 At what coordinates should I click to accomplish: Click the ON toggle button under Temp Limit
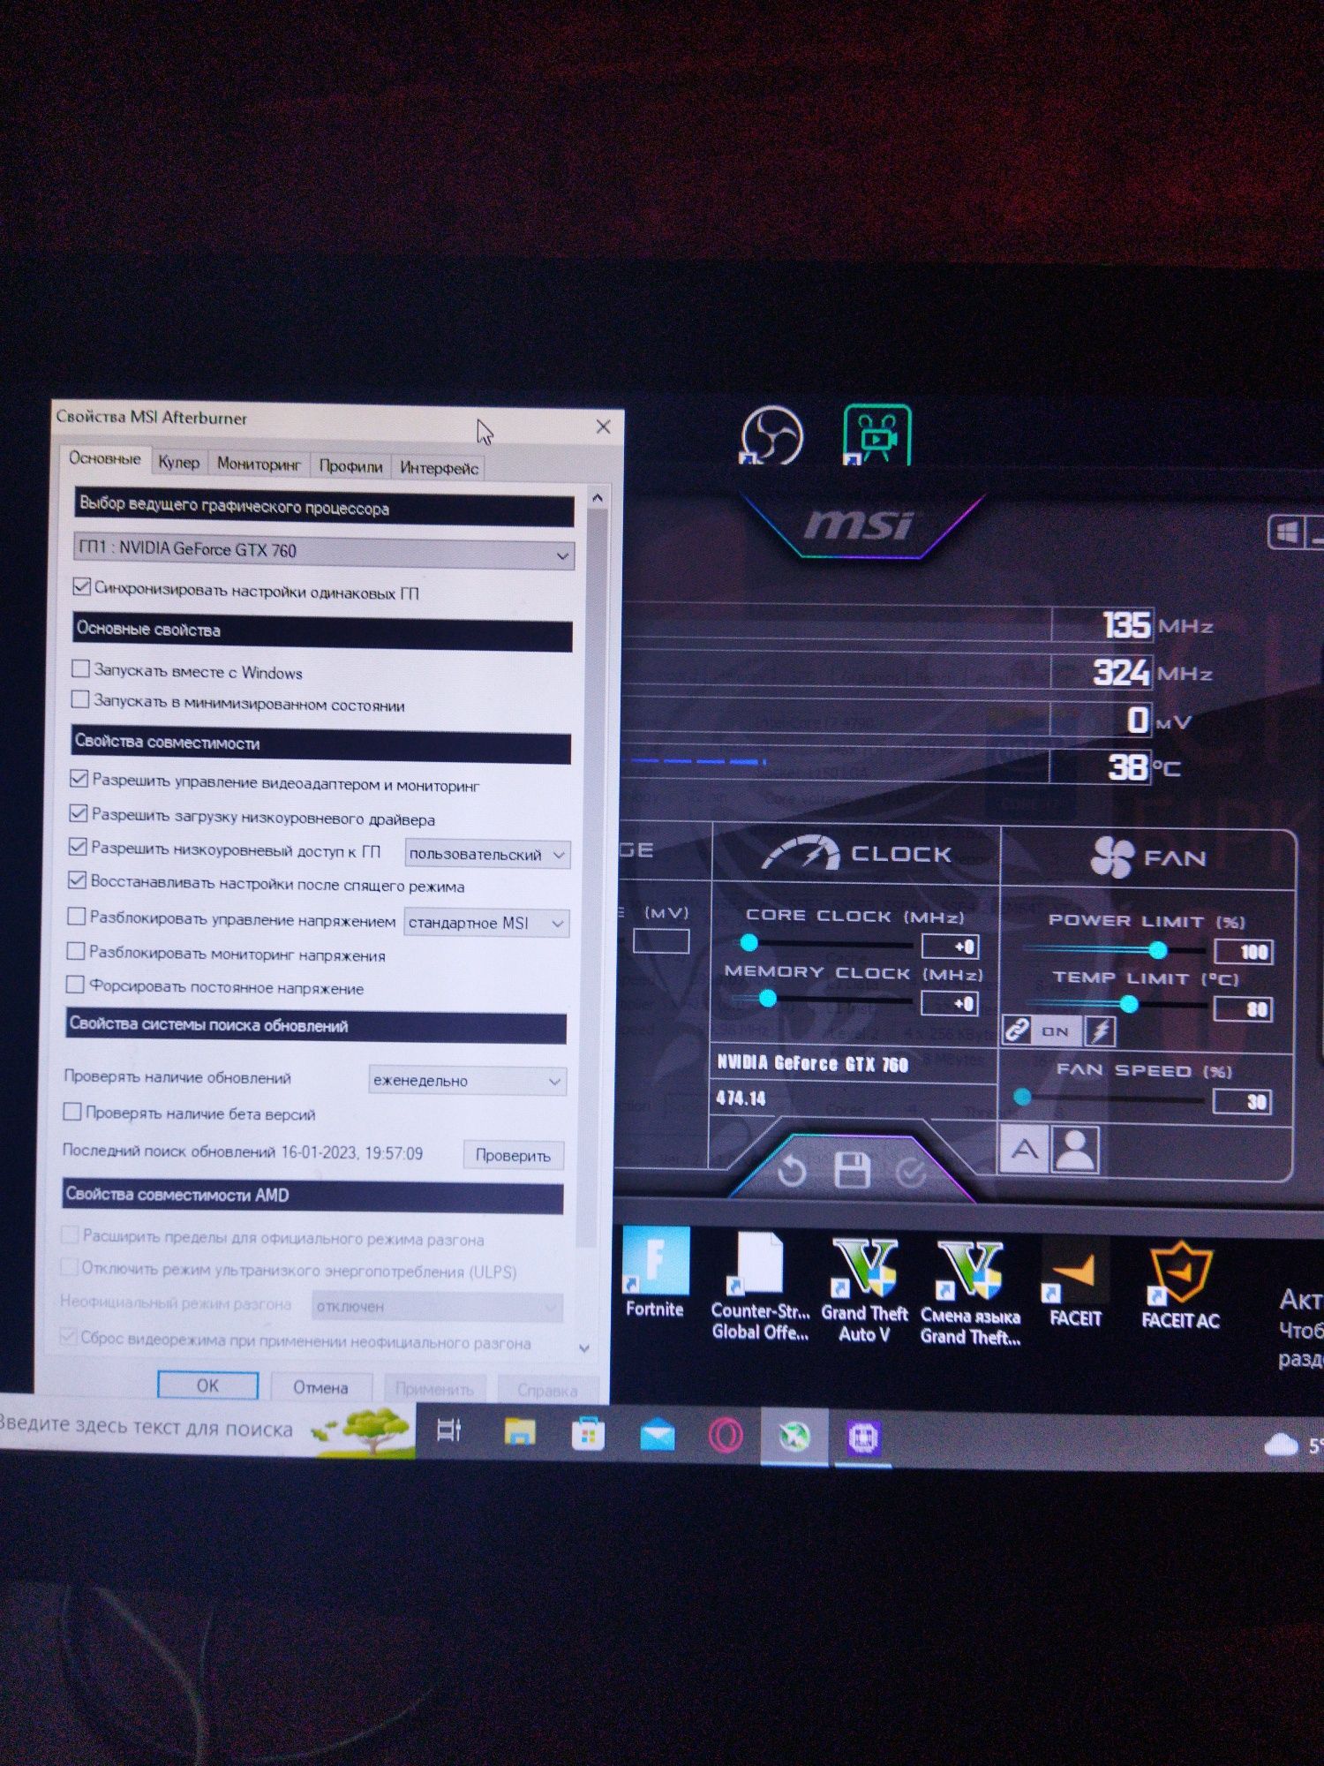click(x=1056, y=1030)
